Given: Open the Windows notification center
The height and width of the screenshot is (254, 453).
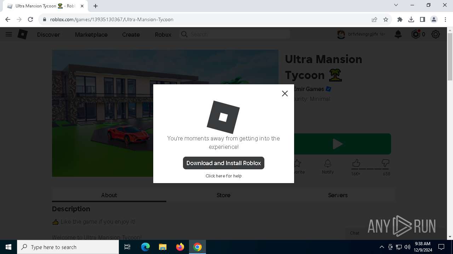Looking at the screenshot, I should 441,247.
